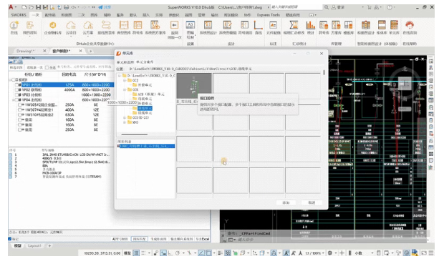439x264 pixels.
Task: Check the 1W305 circuit row checkbox
Action: 19,105
